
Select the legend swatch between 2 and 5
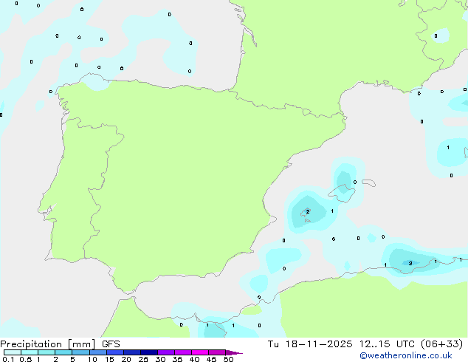pos(63,352)
